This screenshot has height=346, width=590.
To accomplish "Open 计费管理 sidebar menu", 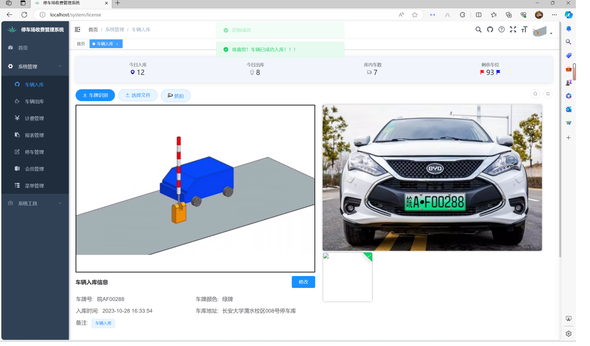I will [35, 118].
